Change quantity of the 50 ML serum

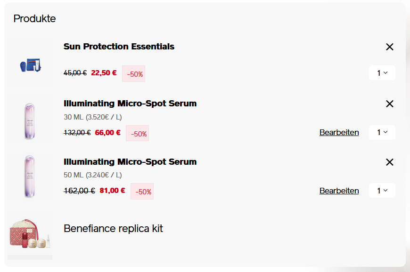coord(382,191)
